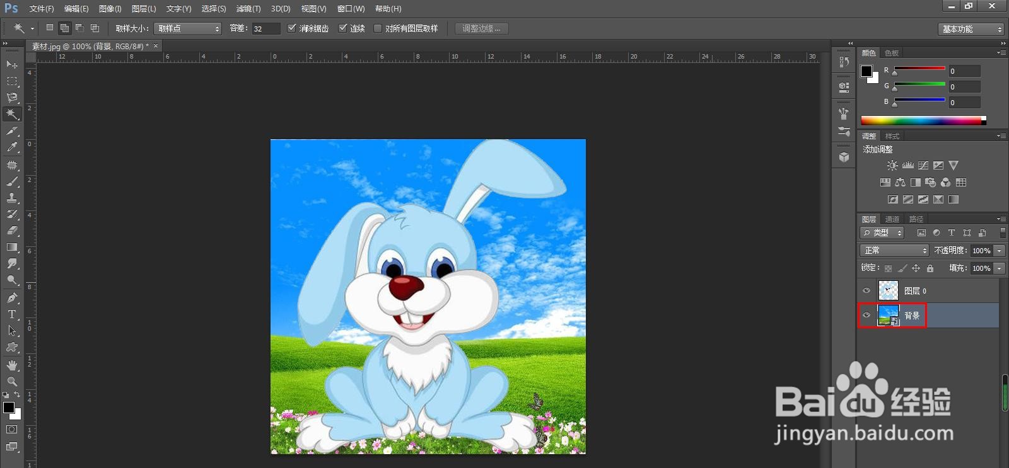Select the Lasso tool
The height and width of the screenshot is (468, 1009).
point(12,98)
